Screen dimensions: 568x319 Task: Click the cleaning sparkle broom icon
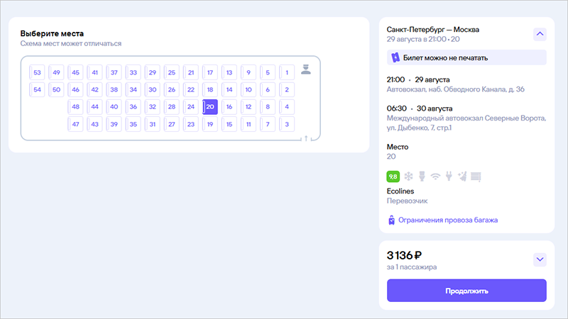tap(461, 176)
